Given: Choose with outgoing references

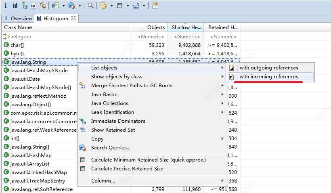Looking at the screenshot, I should pyautogui.click(x=270, y=68).
